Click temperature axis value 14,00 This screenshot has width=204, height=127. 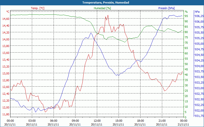coord(6,39)
